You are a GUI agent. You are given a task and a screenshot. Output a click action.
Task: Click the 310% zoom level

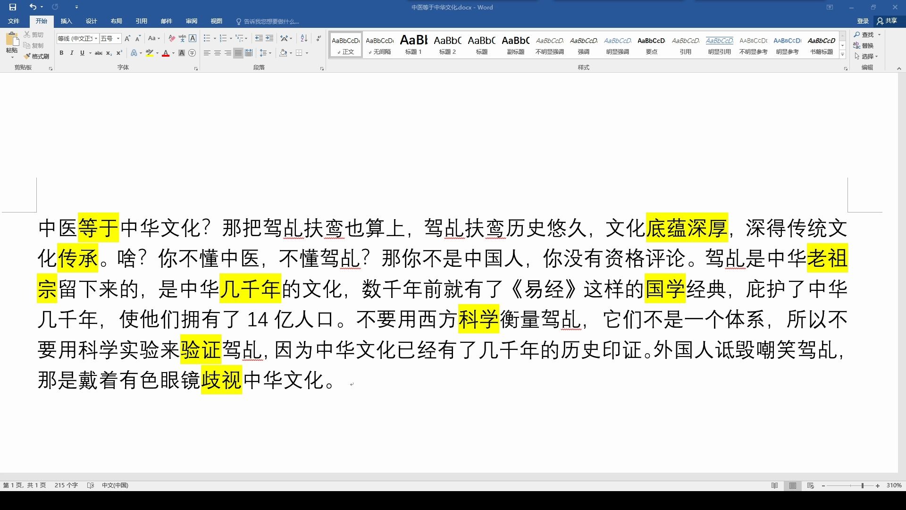click(x=894, y=485)
